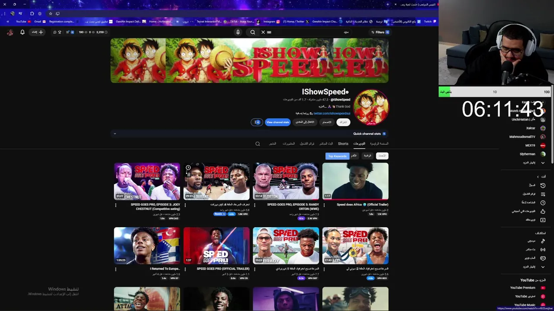Click the Join button on channel header
Viewport: 554px width, 311px height.
tap(327, 122)
